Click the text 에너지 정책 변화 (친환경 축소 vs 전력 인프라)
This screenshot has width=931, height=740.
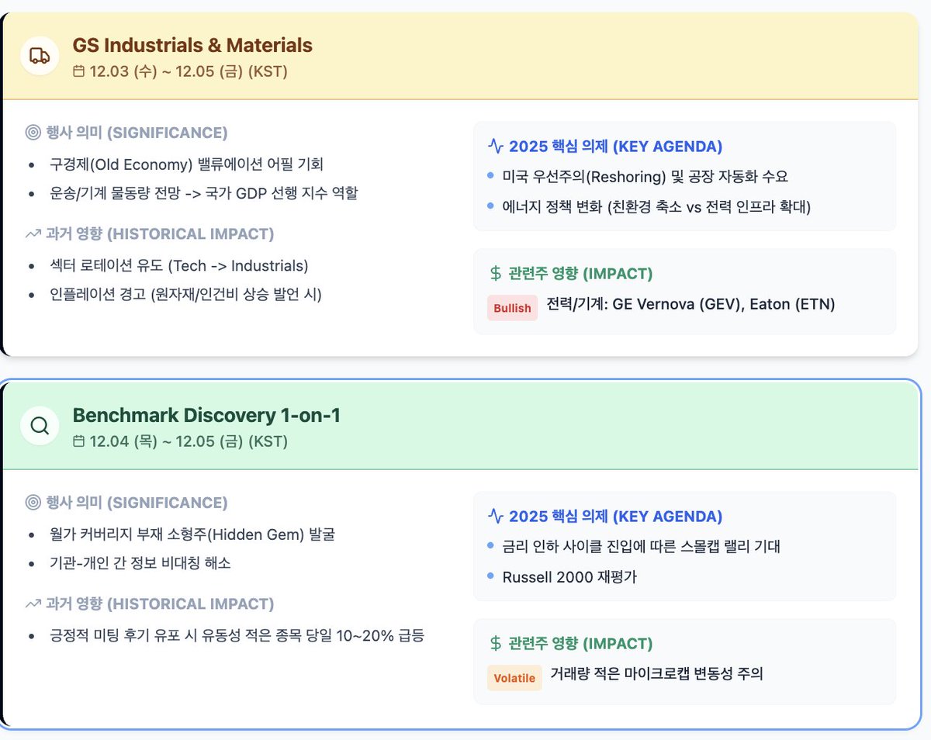click(656, 207)
